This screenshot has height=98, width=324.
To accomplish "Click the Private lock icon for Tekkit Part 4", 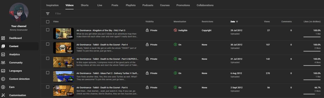I will click(147, 44).
